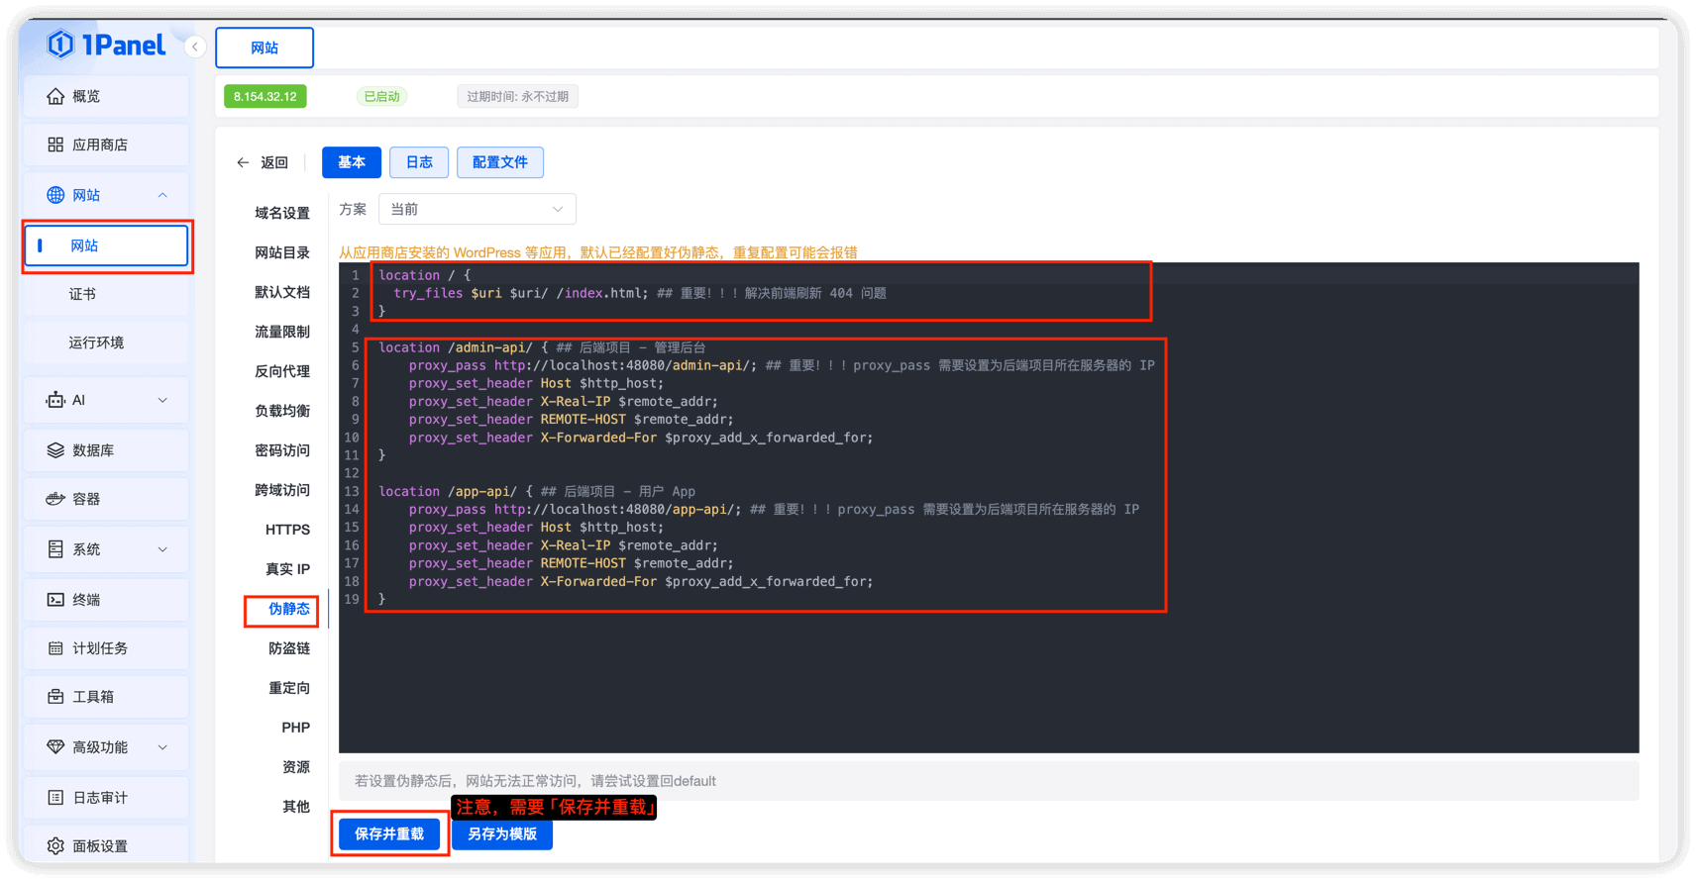Open 应用商店 via its grid icon

(55, 145)
